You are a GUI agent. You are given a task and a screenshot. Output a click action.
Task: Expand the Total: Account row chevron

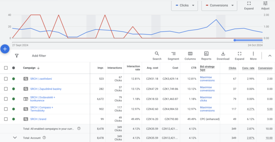coord(15,138)
